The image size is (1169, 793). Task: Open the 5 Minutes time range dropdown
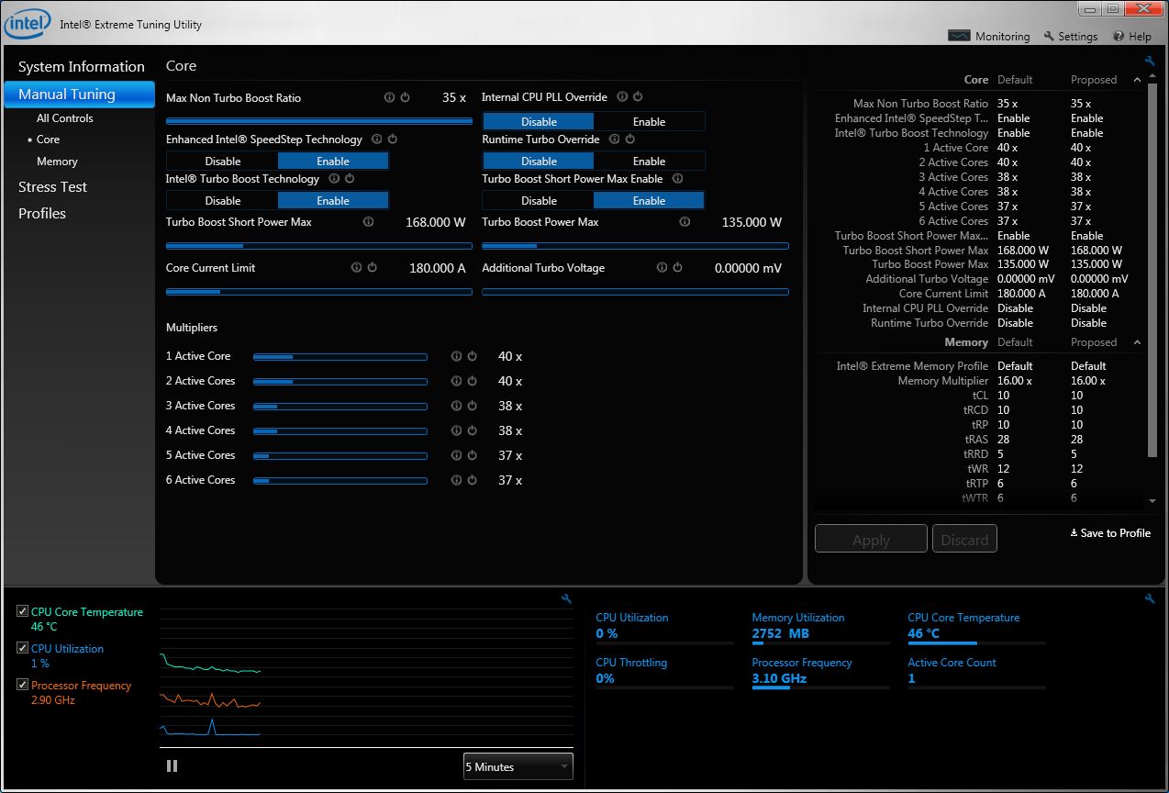(518, 766)
